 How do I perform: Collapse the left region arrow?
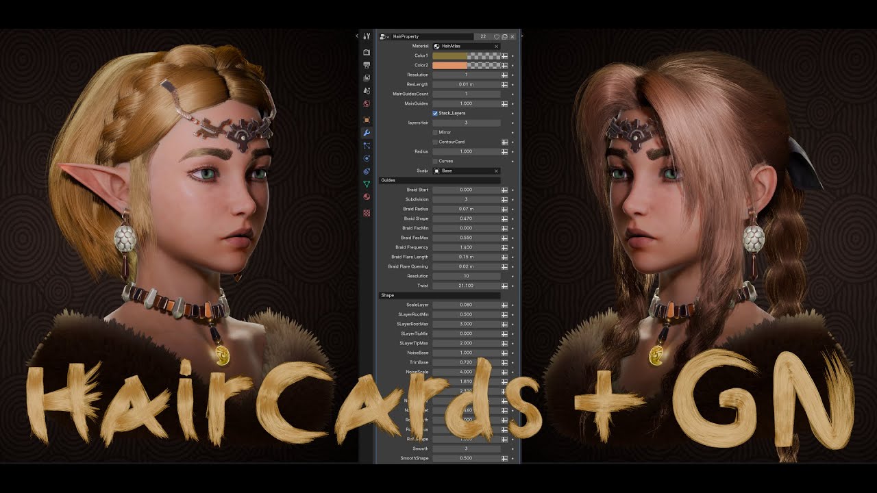pos(358,36)
